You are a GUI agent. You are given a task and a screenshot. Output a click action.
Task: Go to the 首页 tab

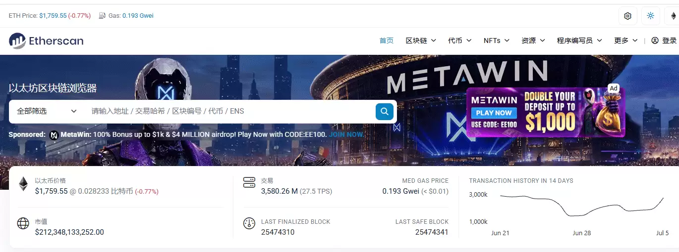pos(387,41)
